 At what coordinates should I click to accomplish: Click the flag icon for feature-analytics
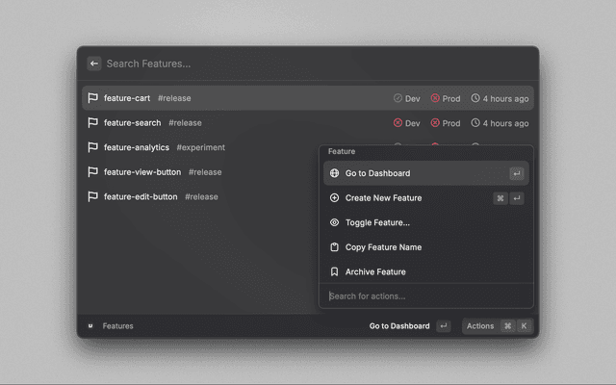(x=93, y=147)
